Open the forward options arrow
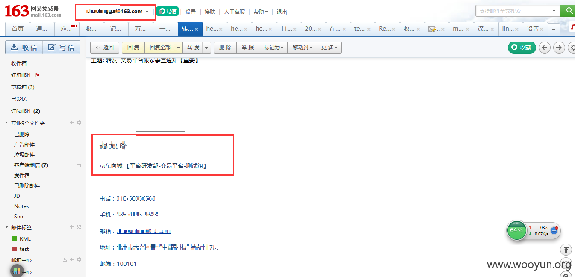 207,48
